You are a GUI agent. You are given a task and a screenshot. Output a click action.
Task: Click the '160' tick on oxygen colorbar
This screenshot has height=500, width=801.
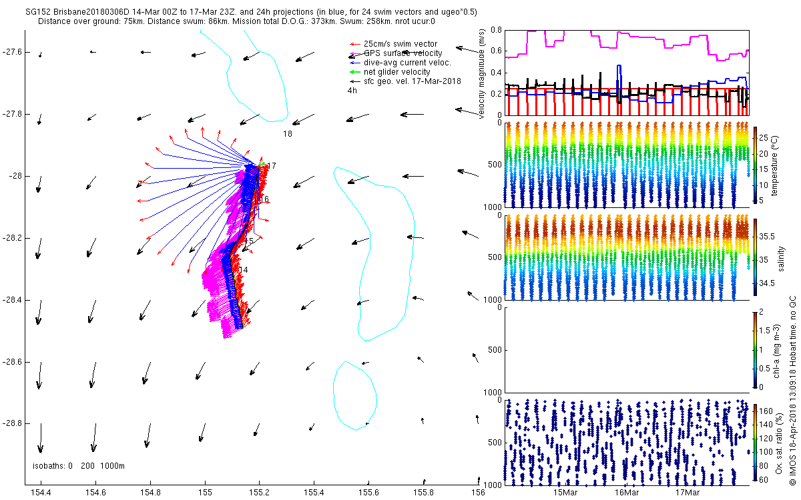(767, 411)
